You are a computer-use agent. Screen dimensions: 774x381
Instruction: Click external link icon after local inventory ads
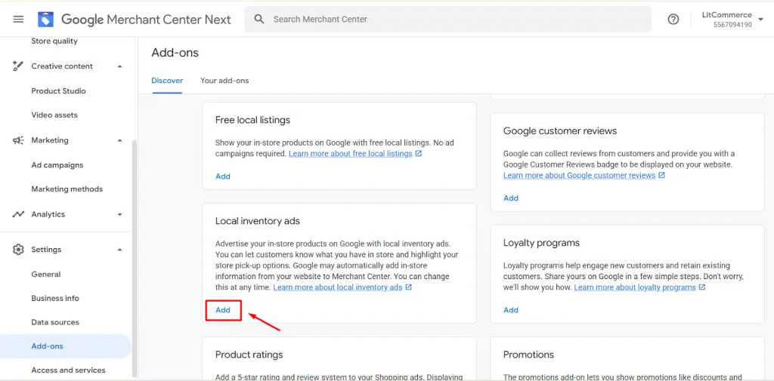click(x=409, y=287)
